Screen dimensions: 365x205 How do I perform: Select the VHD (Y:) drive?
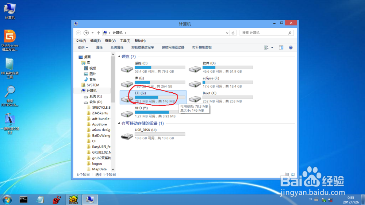153,112
